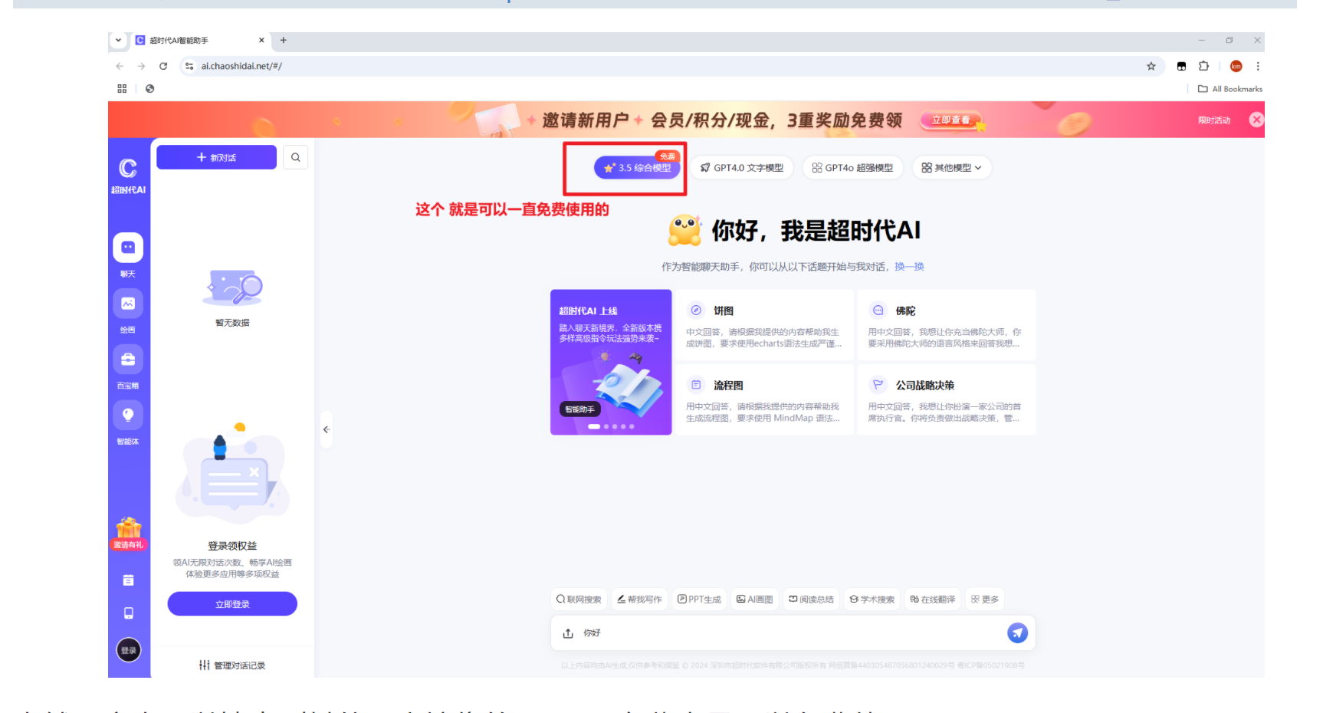Select the GPT4.0 文字模型 tab

pos(741,167)
